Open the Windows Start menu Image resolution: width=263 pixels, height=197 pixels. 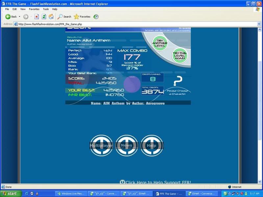[x=9, y=194]
